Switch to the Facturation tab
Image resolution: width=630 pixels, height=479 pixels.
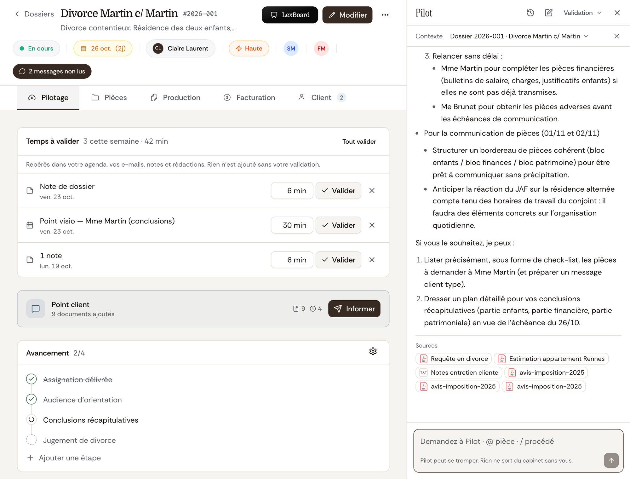(249, 98)
